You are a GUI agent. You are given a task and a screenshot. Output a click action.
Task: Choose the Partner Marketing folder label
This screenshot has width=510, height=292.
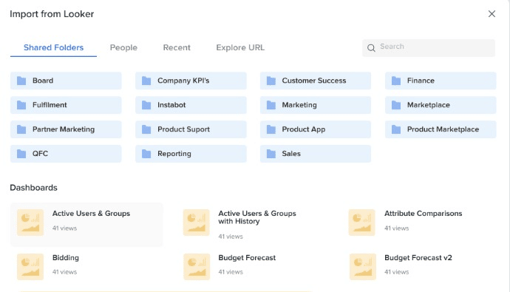click(64, 129)
